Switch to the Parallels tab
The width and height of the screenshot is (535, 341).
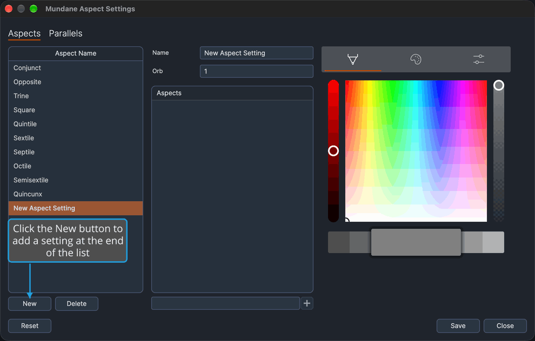coord(65,33)
